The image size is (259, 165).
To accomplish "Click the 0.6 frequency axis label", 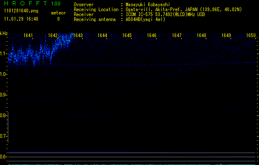I will pos(3,157).
